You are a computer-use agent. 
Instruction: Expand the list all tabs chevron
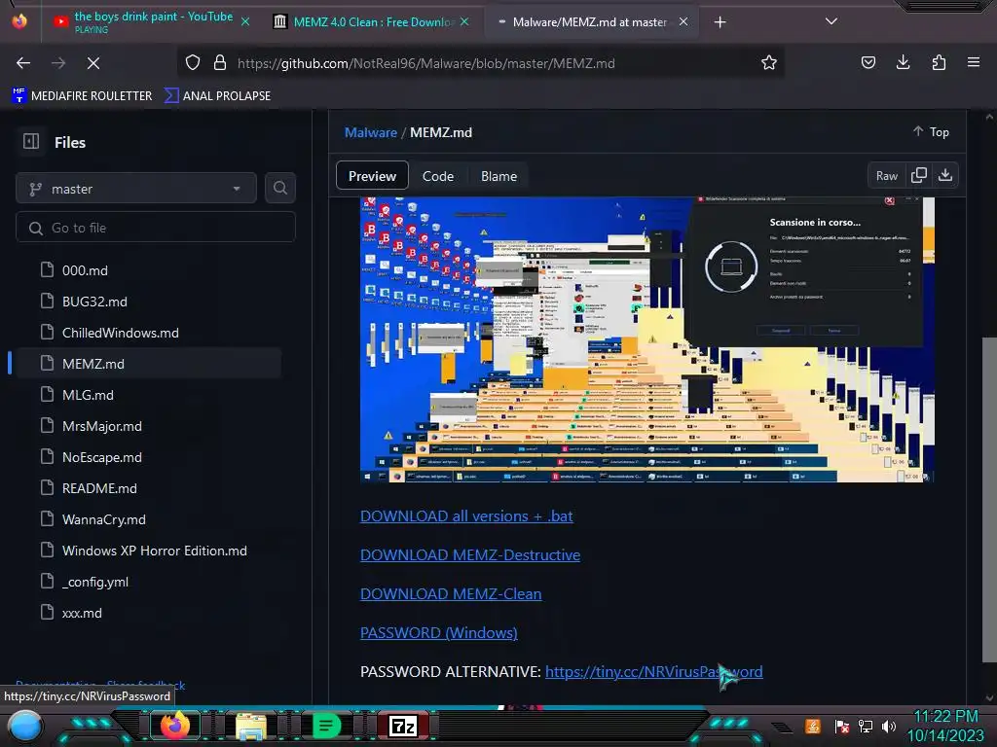[831, 21]
